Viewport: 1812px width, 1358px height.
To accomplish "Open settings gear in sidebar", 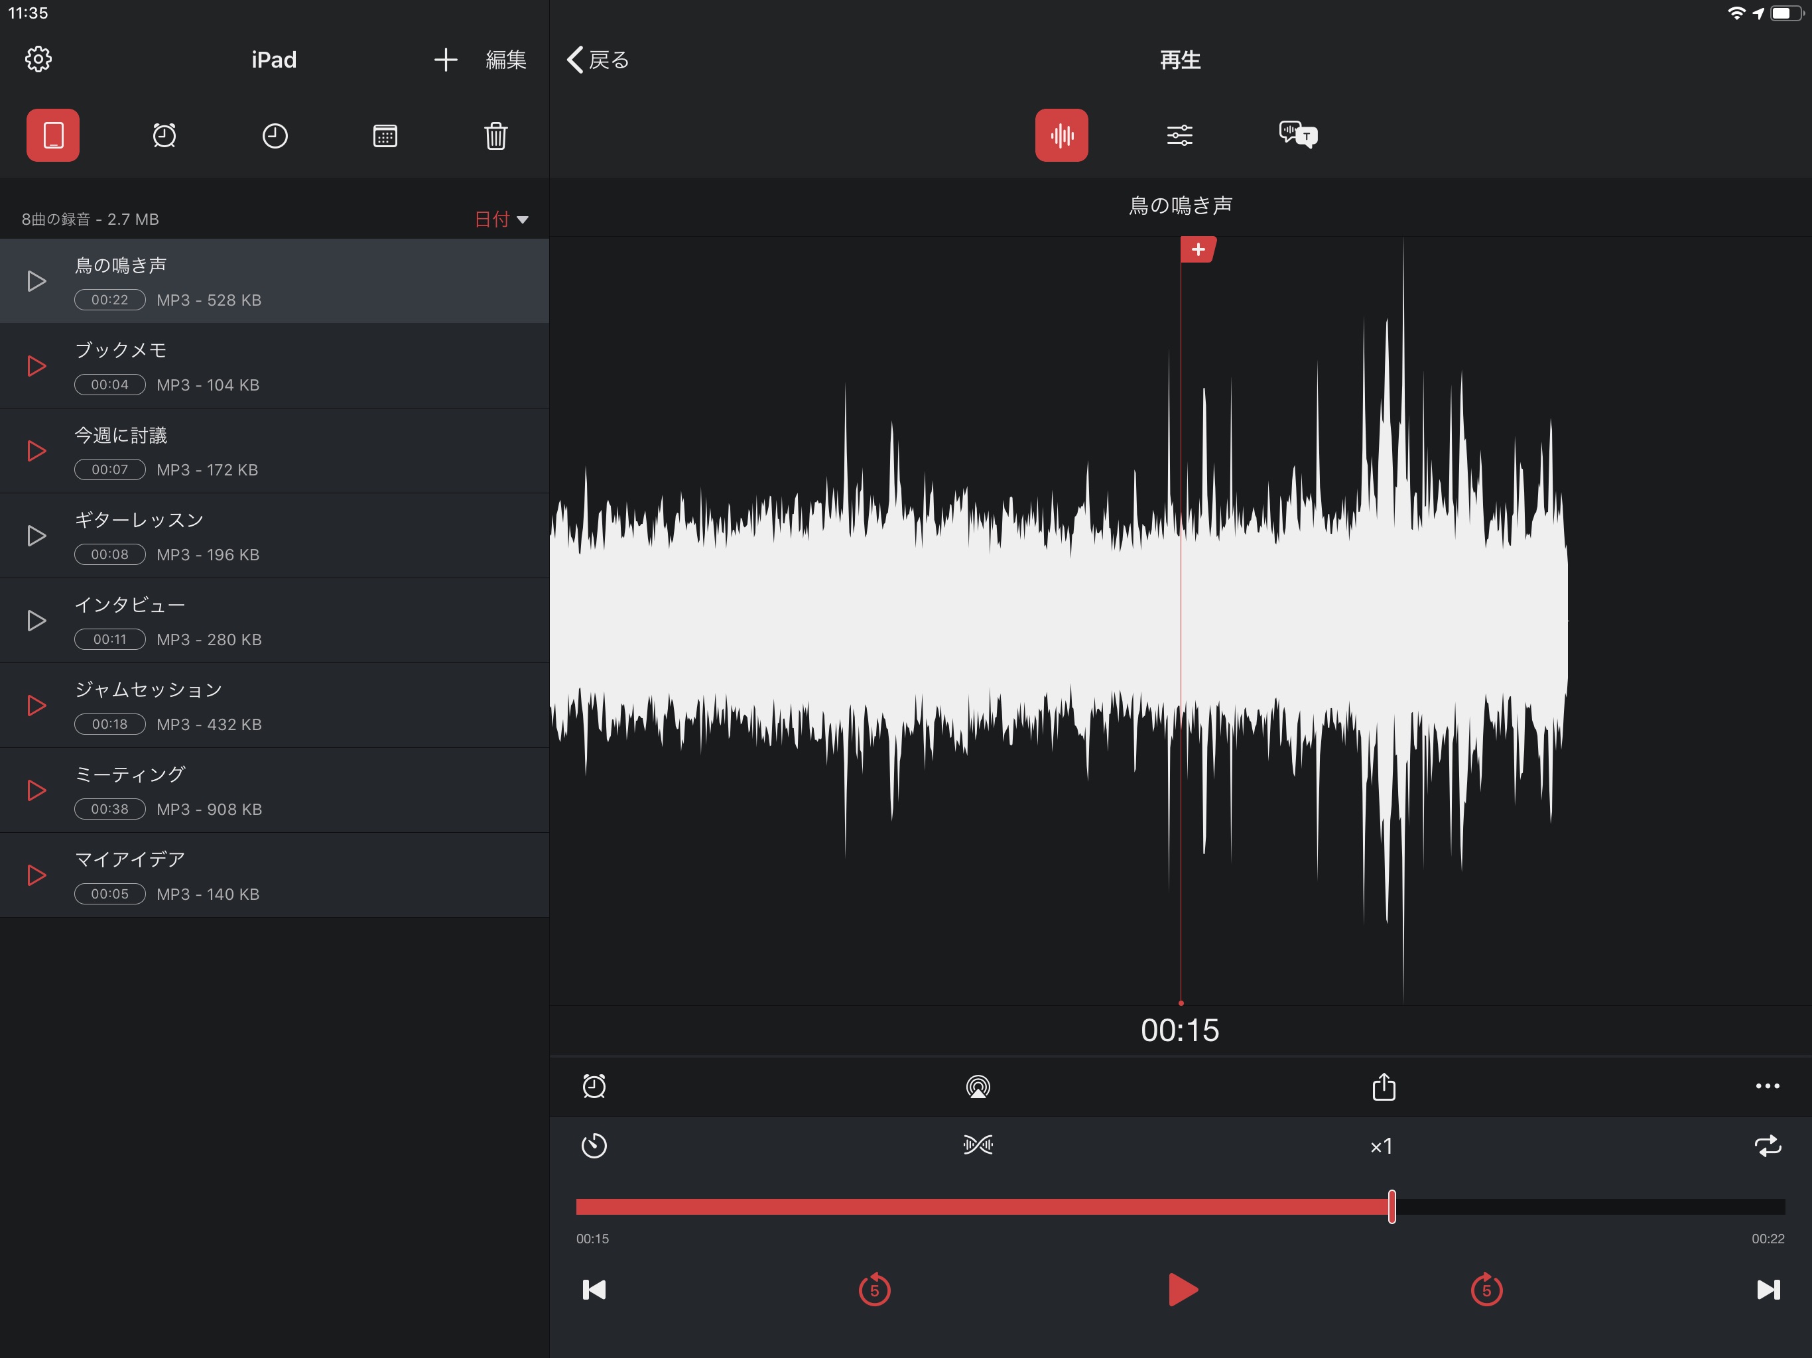I will [x=38, y=59].
